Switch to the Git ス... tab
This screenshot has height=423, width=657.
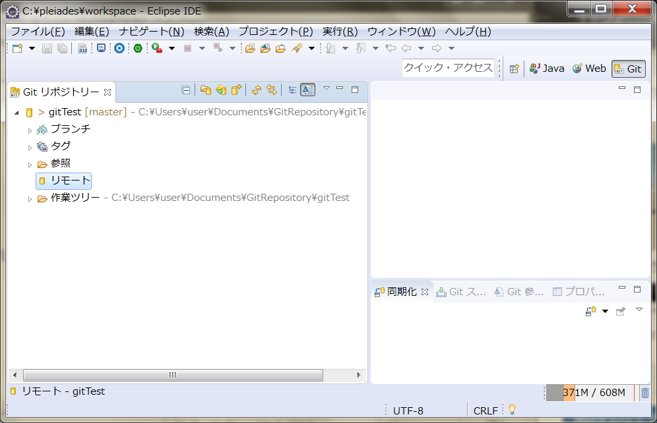click(461, 292)
